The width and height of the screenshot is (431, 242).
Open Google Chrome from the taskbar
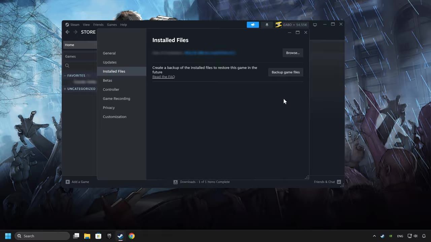pyautogui.click(x=132, y=236)
